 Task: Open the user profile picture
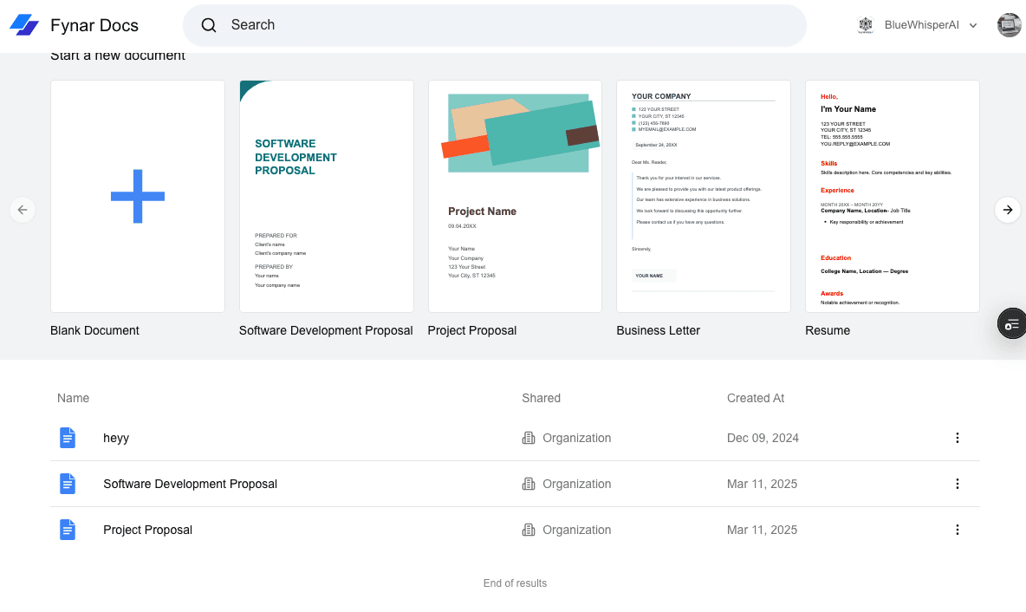coord(1009,25)
